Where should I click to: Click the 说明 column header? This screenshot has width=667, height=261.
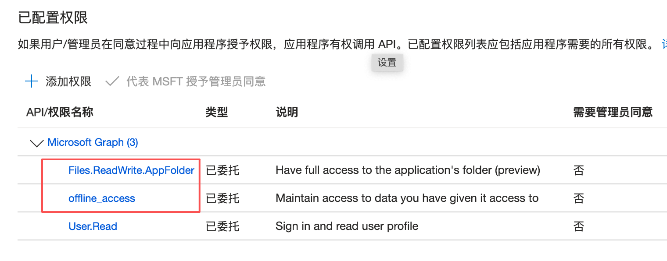287,112
